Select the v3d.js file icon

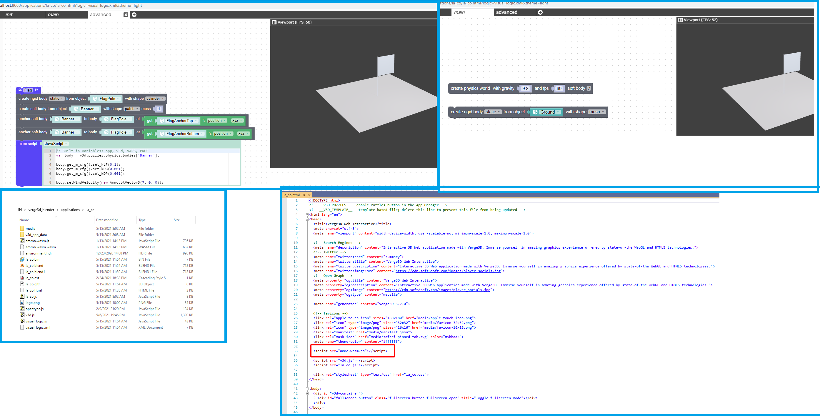[x=22, y=315]
